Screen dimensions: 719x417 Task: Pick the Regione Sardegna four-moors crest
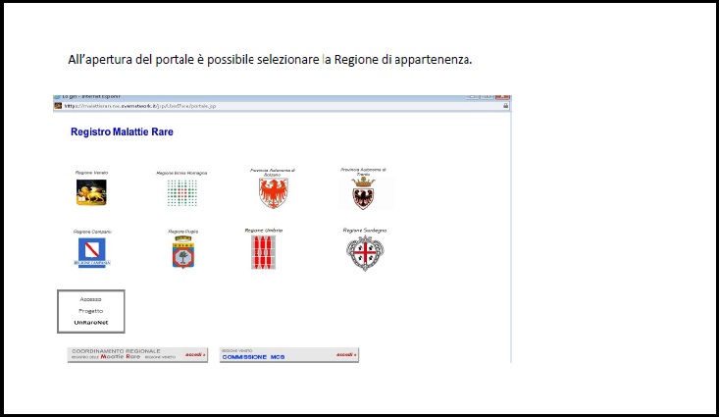click(x=365, y=253)
